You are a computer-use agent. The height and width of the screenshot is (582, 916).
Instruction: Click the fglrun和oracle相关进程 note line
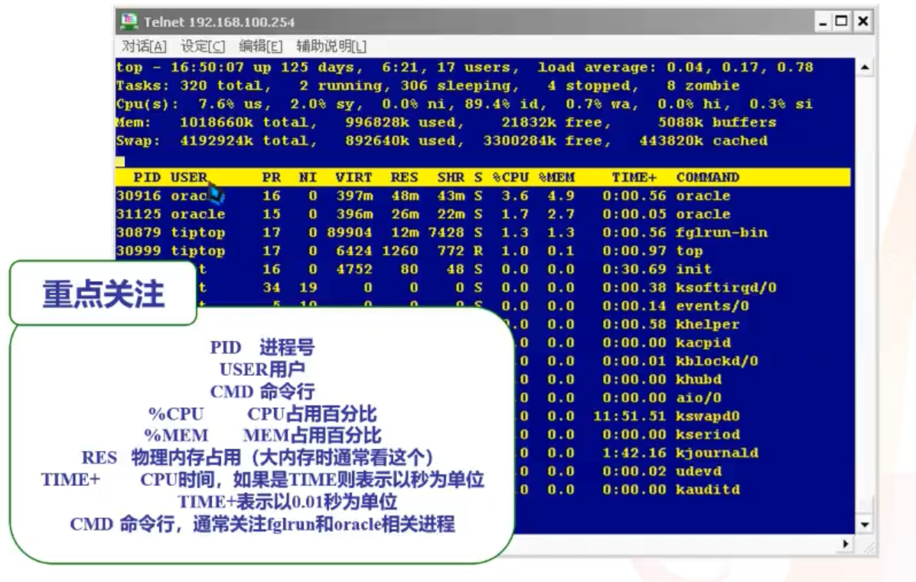pyautogui.click(x=262, y=524)
